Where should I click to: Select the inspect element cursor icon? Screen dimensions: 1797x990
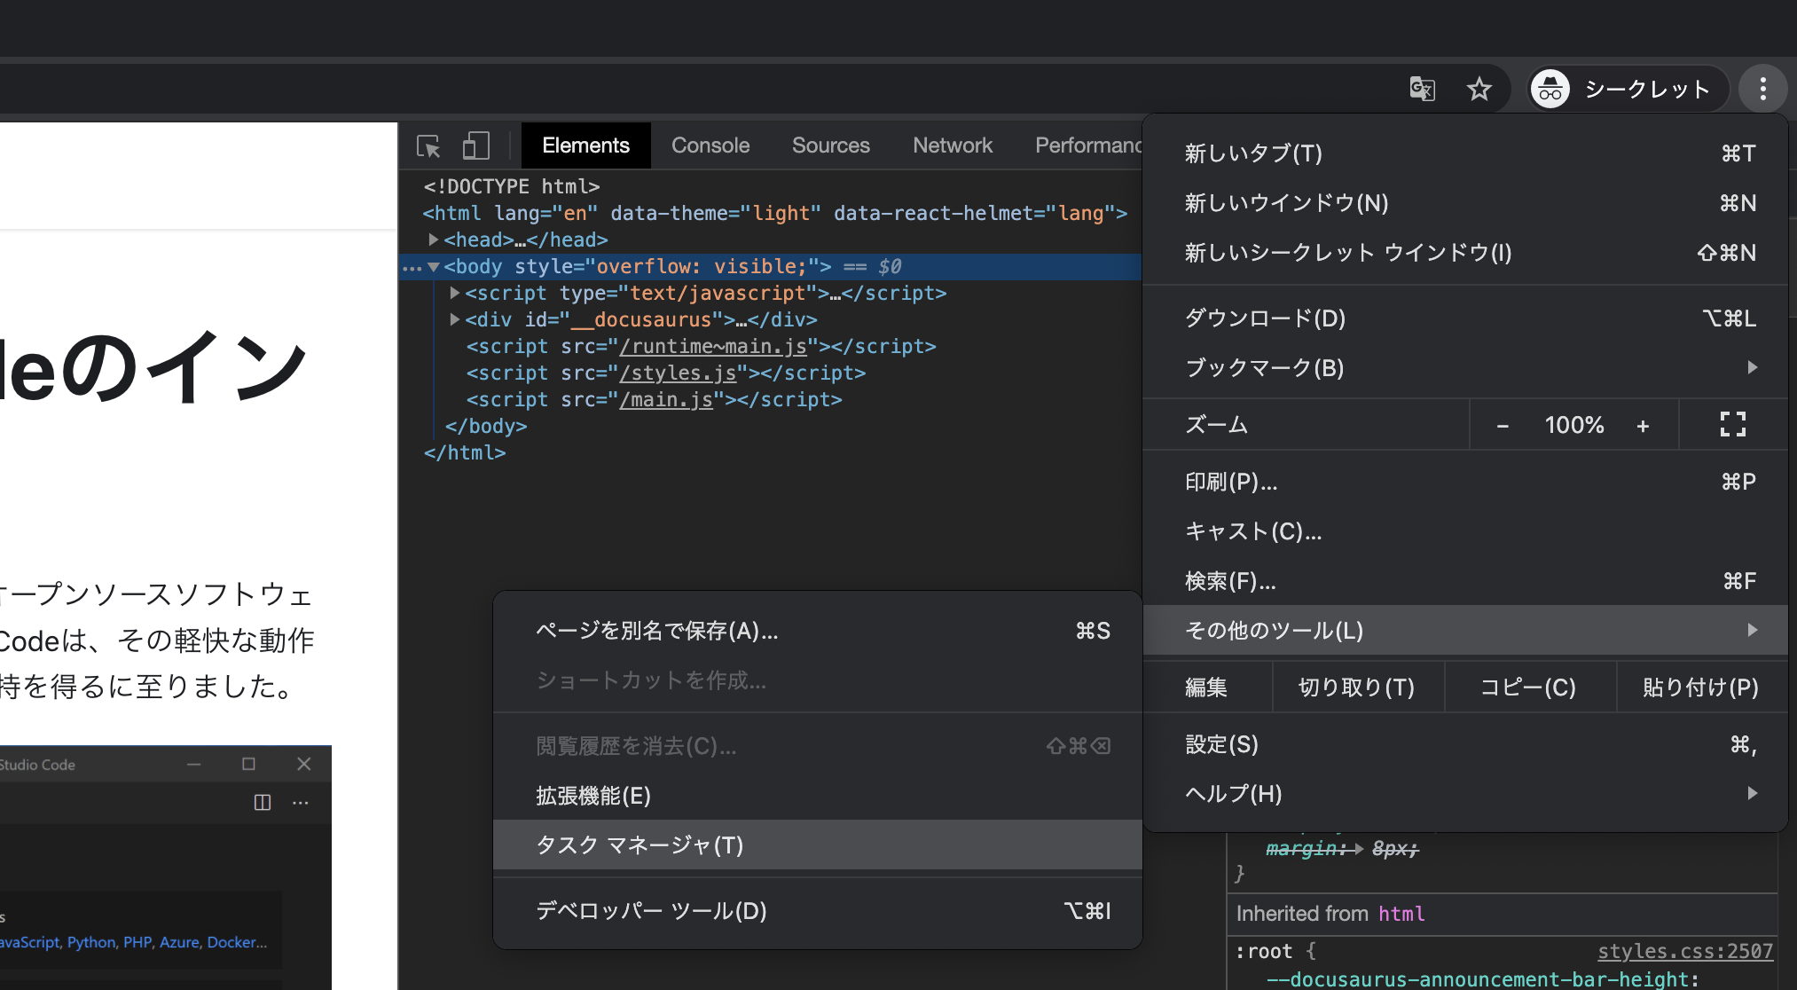(428, 145)
